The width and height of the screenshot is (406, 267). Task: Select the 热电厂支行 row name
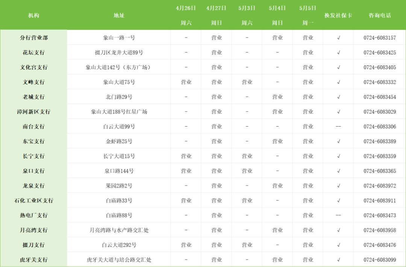tap(34, 215)
